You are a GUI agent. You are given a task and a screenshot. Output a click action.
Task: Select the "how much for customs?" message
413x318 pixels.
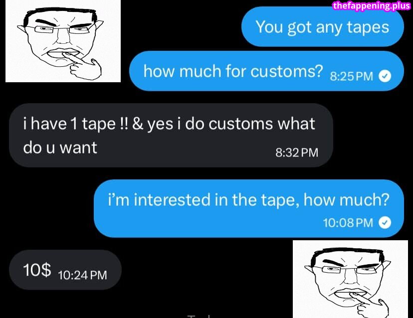tap(266, 71)
